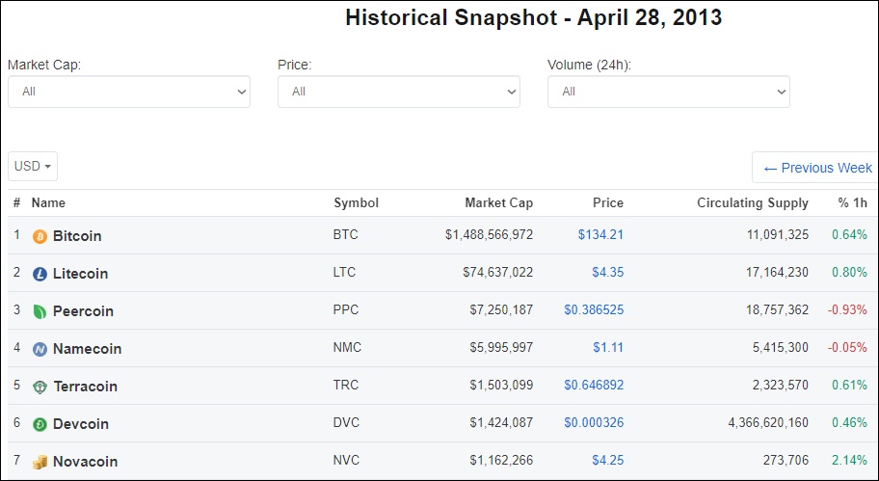Viewport: 879px width, 481px height.
Task: Go to the Previous Week snapshot
Action: click(817, 168)
